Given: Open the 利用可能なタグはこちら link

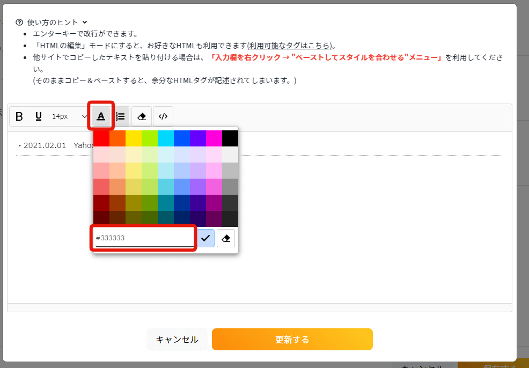Looking at the screenshot, I should click(290, 46).
